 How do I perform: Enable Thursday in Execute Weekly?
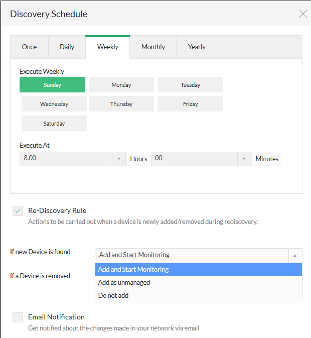click(x=121, y=104)
